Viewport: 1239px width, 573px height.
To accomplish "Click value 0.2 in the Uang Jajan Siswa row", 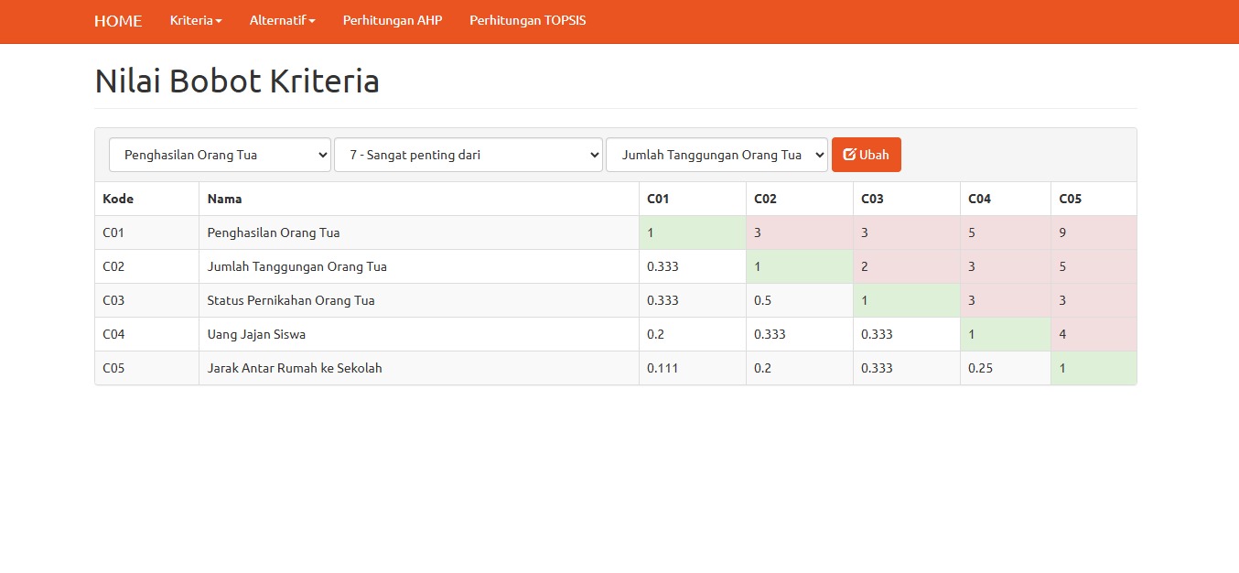I will (x=693, y=334).
